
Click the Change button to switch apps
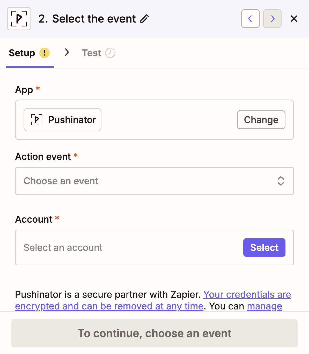click(x=261, y=120)
